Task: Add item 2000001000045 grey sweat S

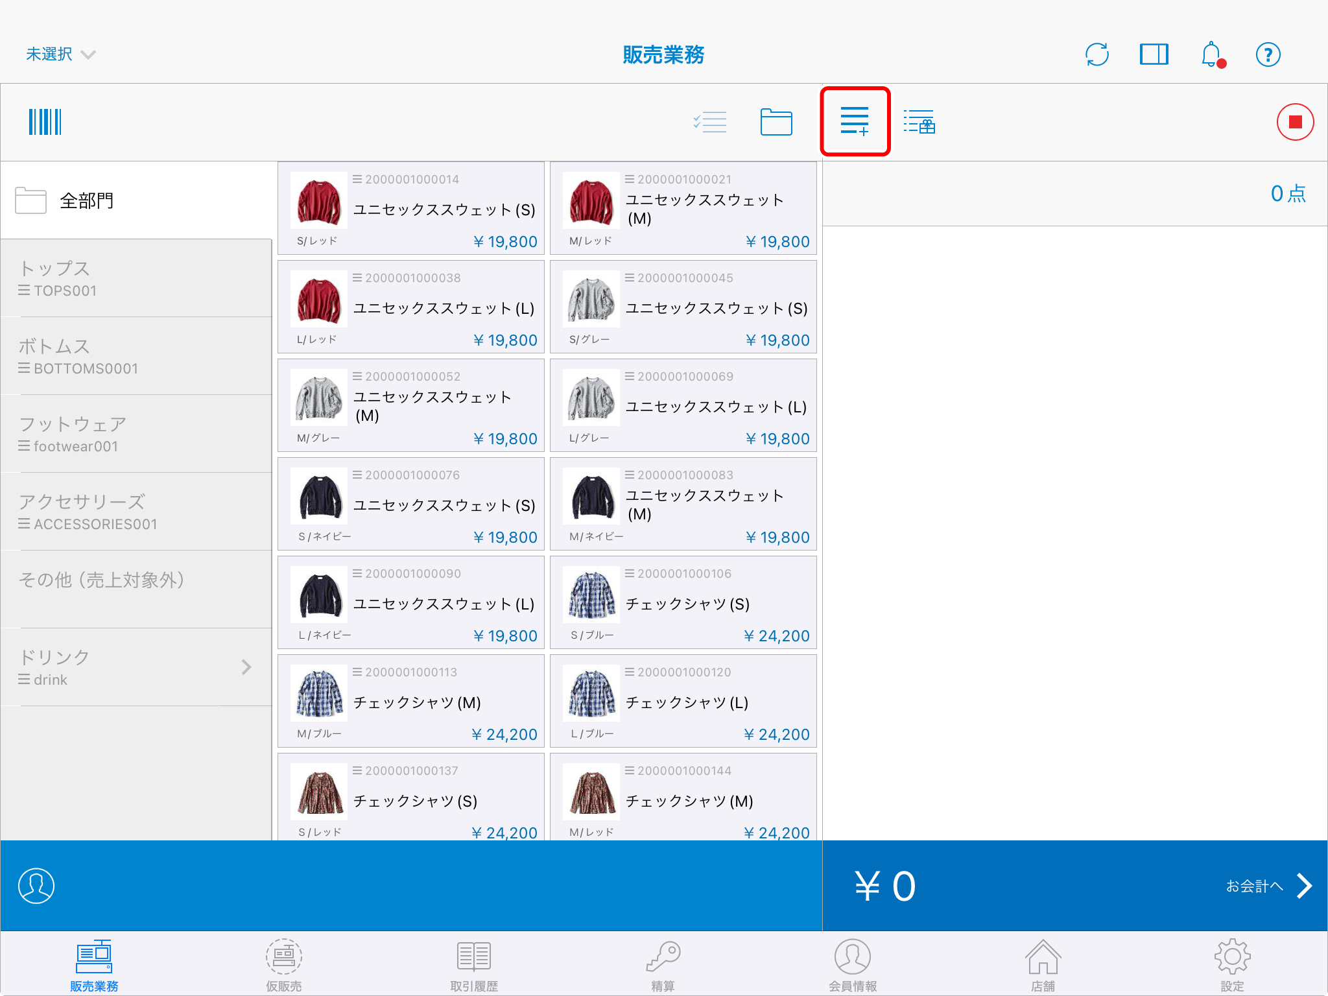Action: [x=683, y=307]
